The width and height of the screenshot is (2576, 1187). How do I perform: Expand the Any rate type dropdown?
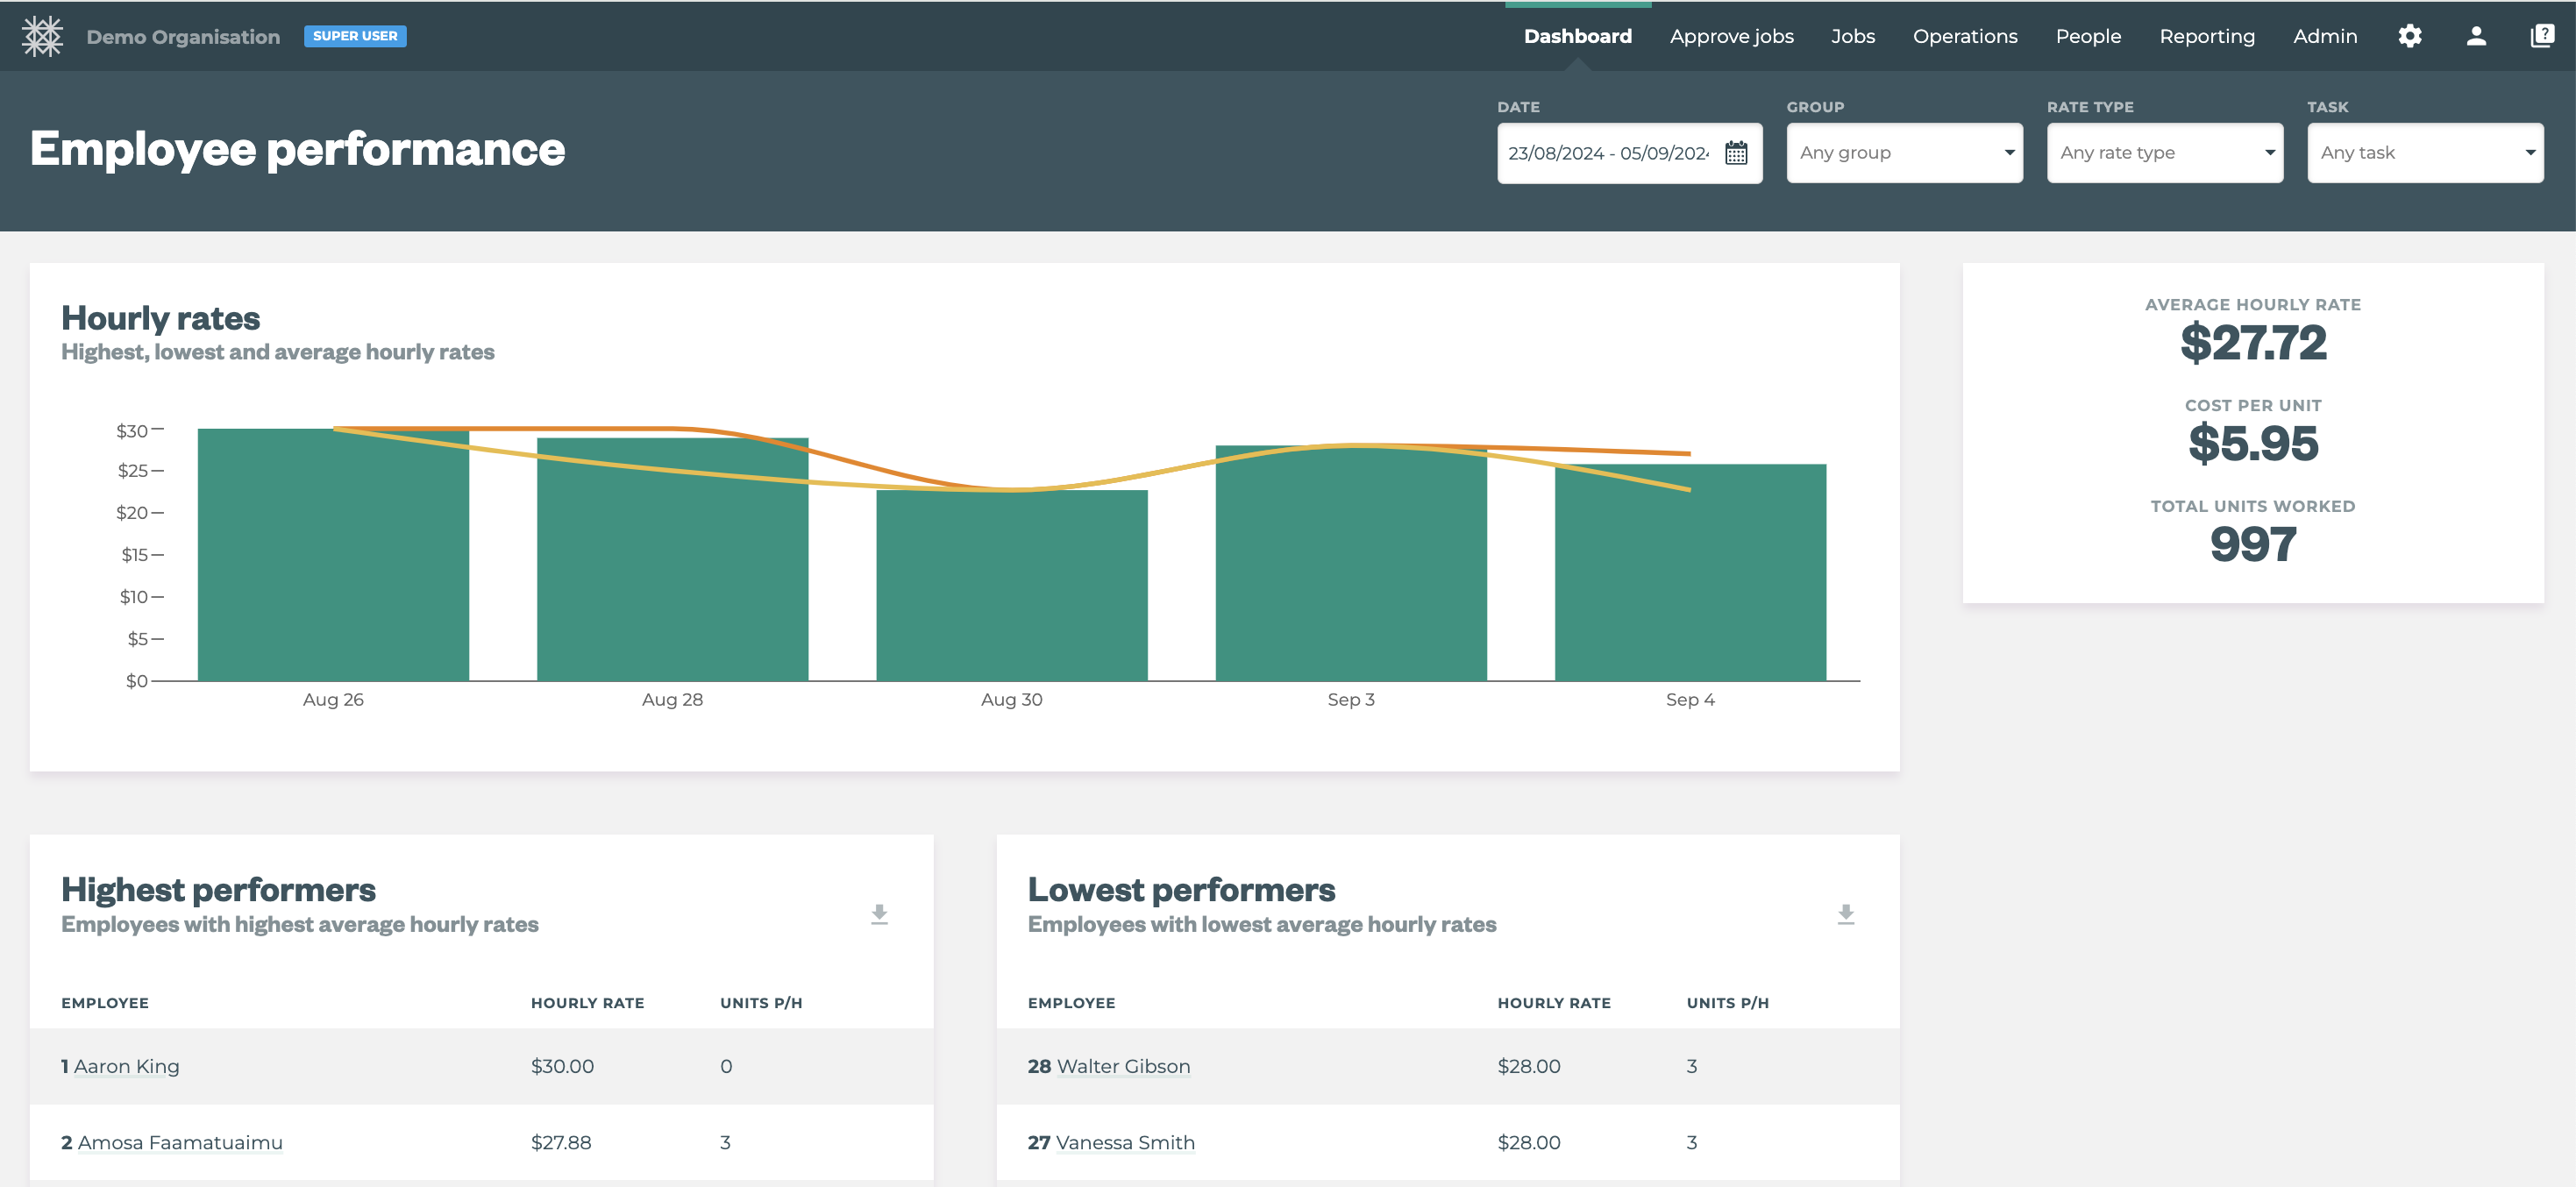pyautogui.click(x=2165, y=152)
